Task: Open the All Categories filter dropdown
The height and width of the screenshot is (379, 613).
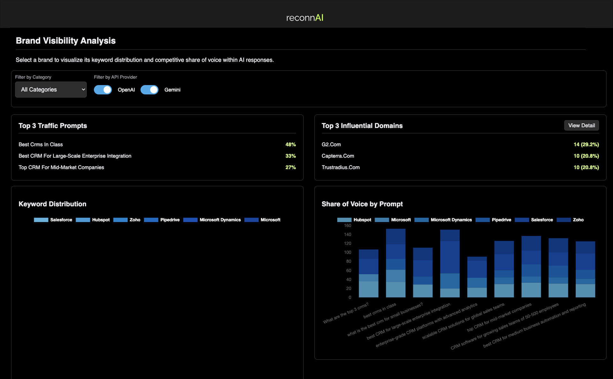Action: pyautogui.click(x=51, y=89)
